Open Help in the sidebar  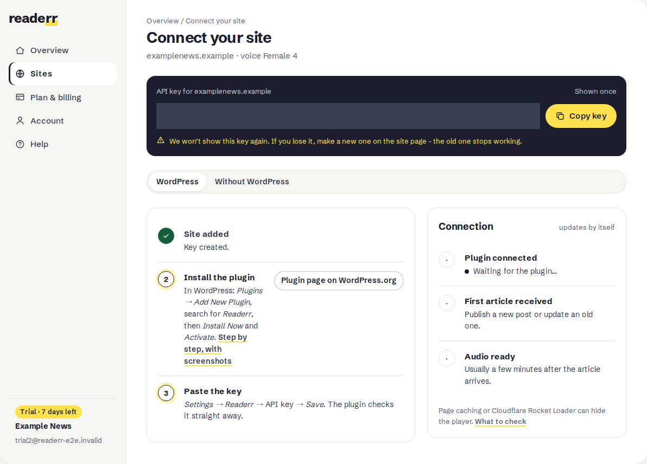click(63, 144)
